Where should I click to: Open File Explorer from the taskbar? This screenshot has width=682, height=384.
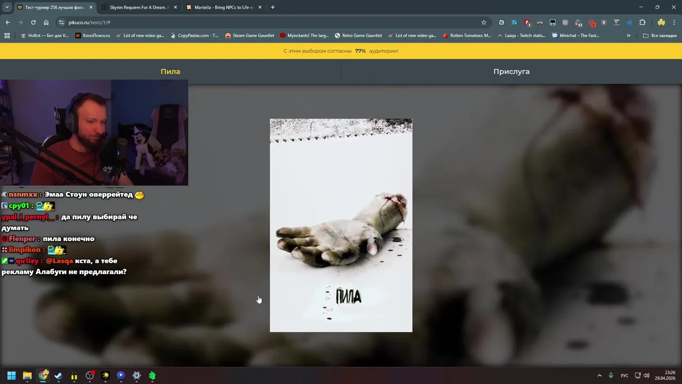coord(27,375)
